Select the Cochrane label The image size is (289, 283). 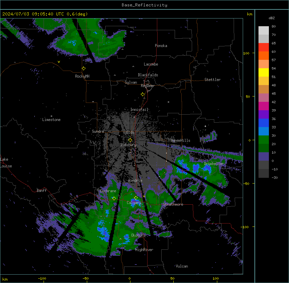click(x=108, y=191)
